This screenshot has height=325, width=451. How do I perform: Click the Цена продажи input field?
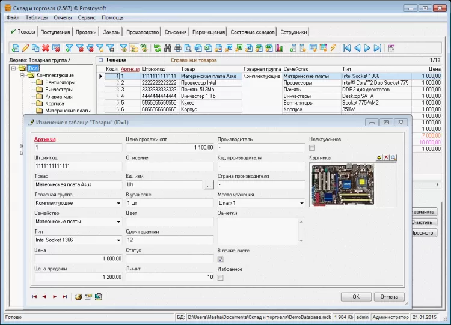[x=78, y=277]
